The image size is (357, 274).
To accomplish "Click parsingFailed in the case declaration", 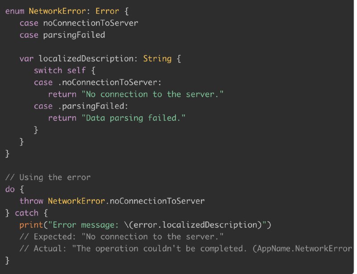I will click(74, 35).
